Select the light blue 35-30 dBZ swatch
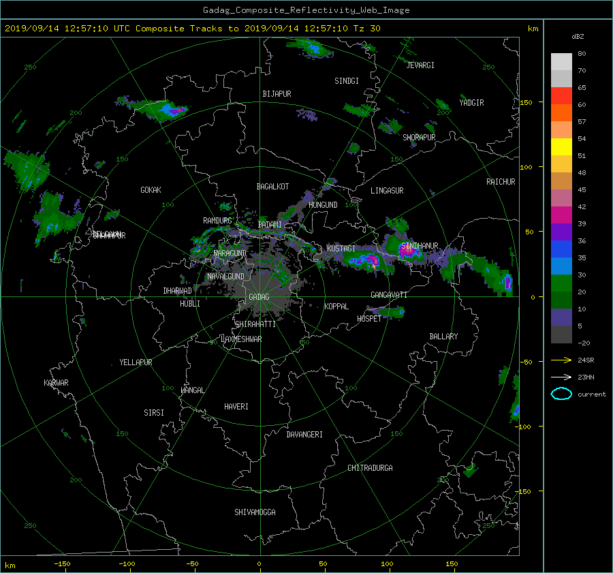613x573 pixels. pyautogui.click(x=561, y=266)
